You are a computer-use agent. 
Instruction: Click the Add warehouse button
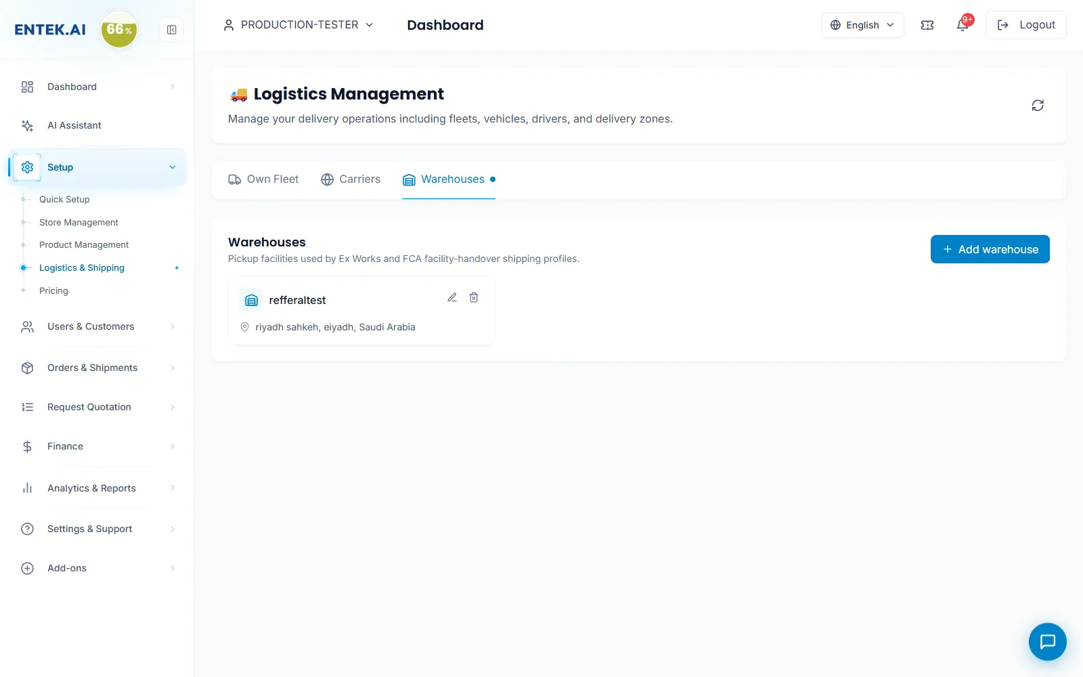pos(990,249)
